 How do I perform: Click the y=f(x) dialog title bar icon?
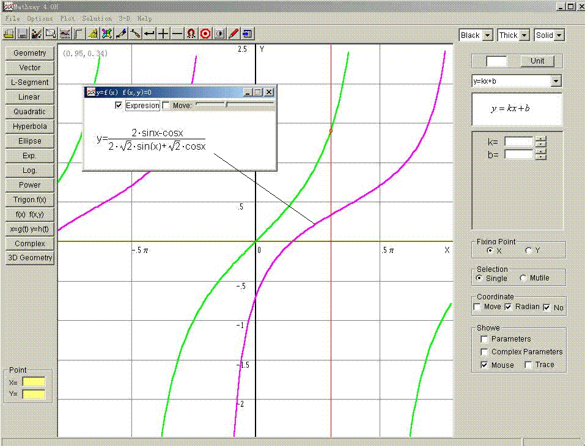point(90,92)
